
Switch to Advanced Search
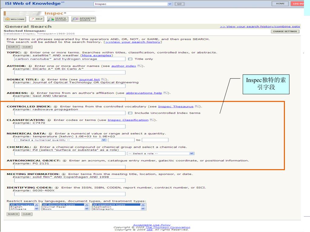coord(84,19)
